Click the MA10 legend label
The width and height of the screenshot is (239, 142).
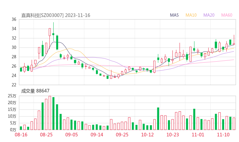pyautogui.click(x=191, y=15)
